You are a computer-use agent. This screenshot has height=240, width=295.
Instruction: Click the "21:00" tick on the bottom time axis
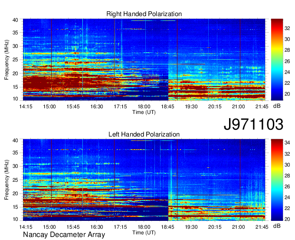coord(238,227)
